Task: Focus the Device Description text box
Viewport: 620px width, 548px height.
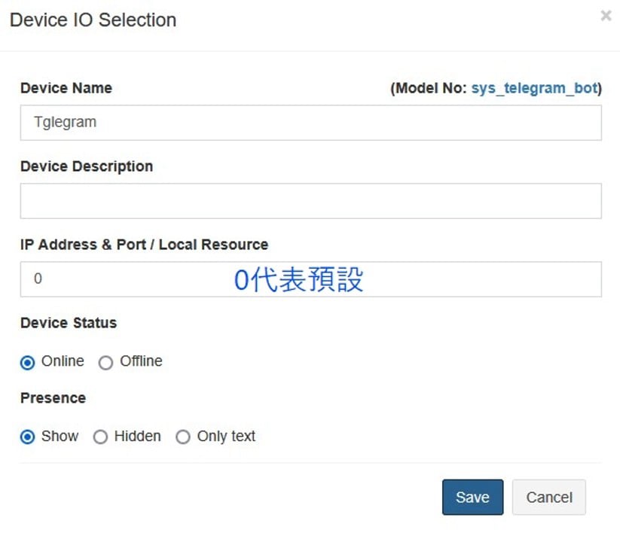Action: pyautogui.click(x=310, y=201)
